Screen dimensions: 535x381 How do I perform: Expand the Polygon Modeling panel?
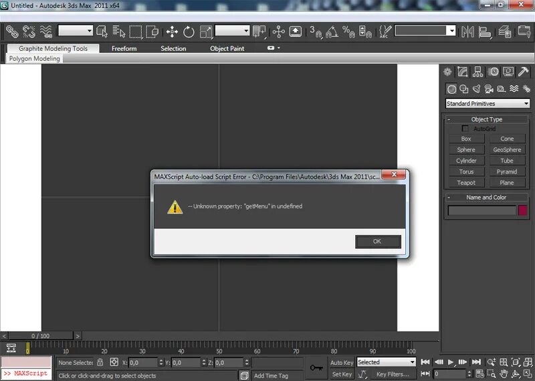coord(35,58)
